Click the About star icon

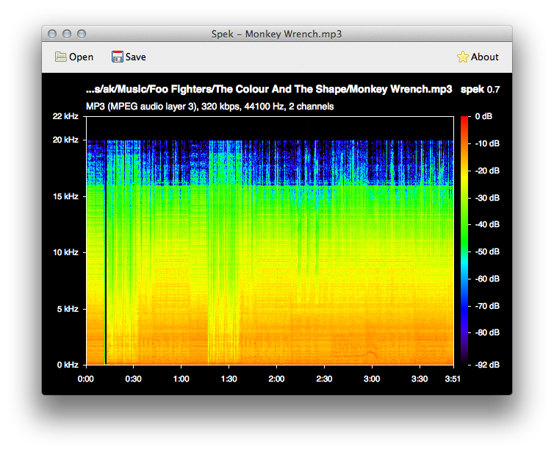(x=462, y=57)
